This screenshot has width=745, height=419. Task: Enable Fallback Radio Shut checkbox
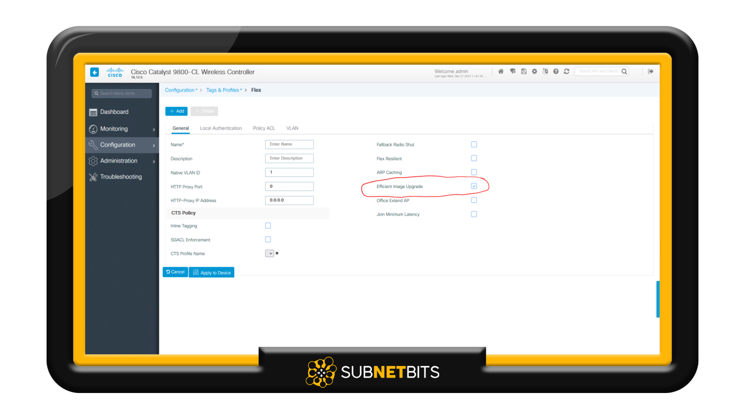pyautogui.click(x=474, y=144)
